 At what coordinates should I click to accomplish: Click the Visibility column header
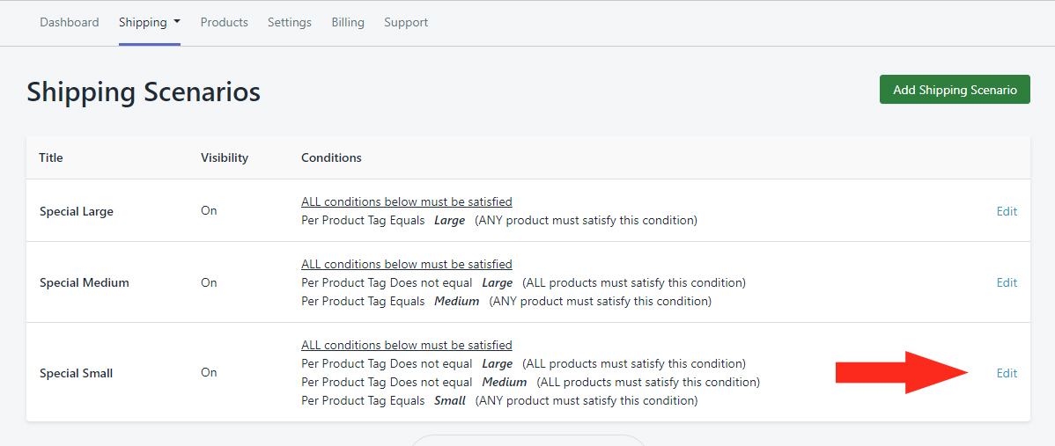click(225, 158)
